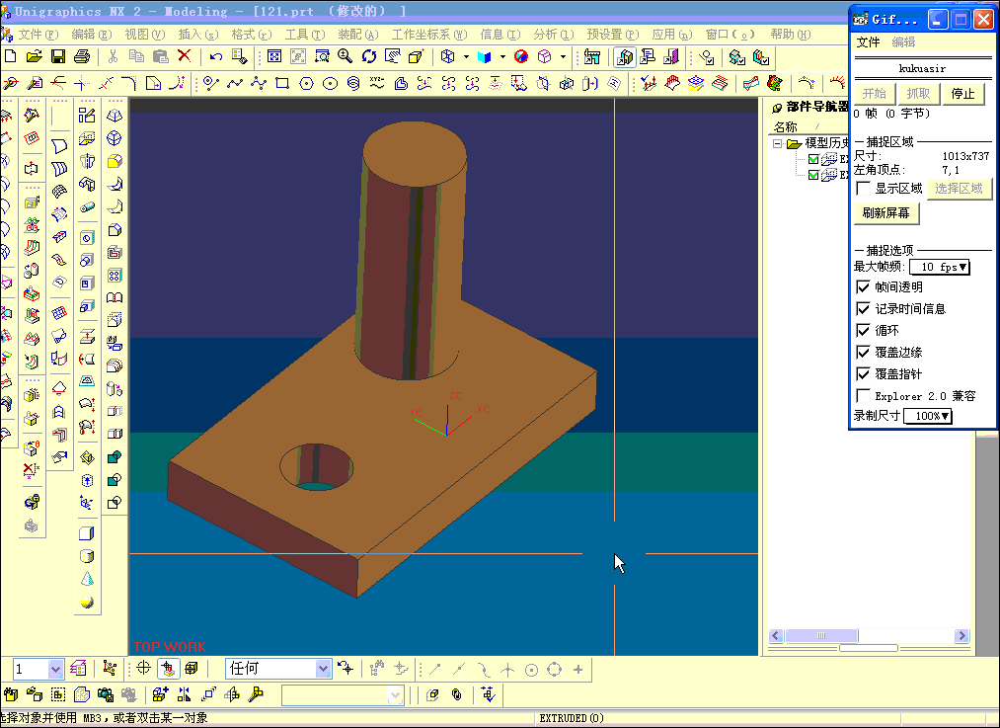This screenshot has height=728, width=1000.
Task: Check the 显示区域 option
Action: (x=863, y=189)
